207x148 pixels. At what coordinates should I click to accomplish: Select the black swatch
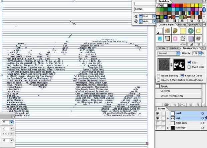[170, 5]
